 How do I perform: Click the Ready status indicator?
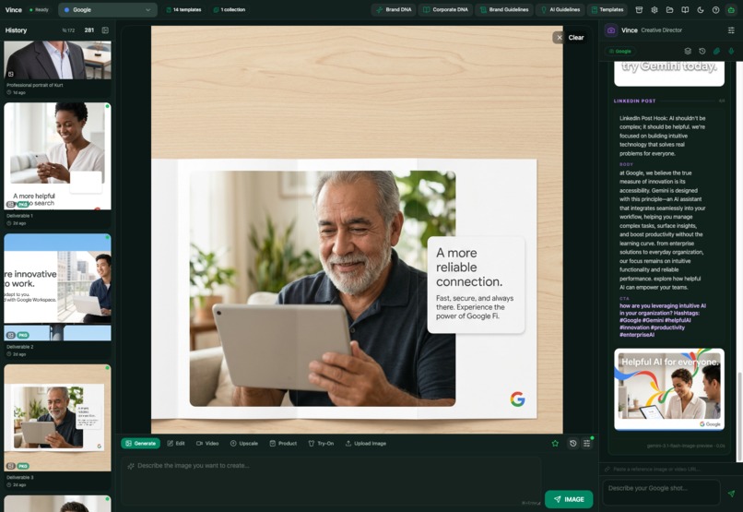coord(39,9)
